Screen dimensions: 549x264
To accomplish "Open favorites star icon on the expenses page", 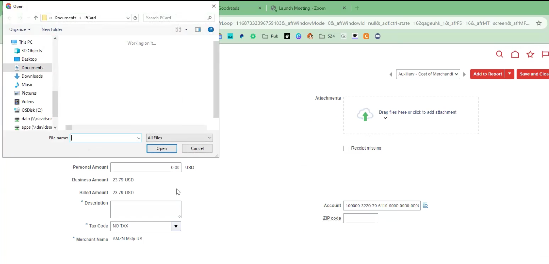I will 530,54.
